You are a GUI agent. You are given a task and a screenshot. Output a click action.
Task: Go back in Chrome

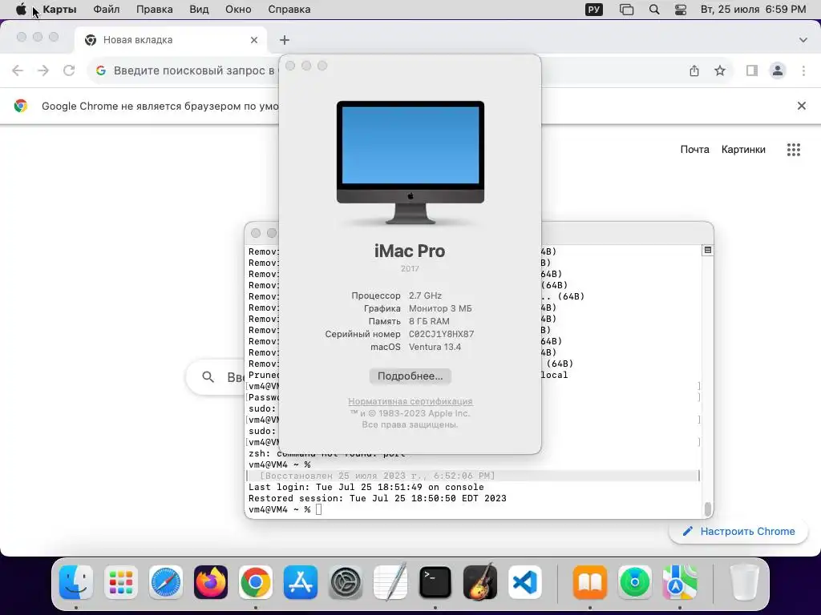click(x=18, y=70)
